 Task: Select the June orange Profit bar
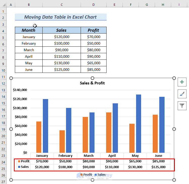coord(155,134)
